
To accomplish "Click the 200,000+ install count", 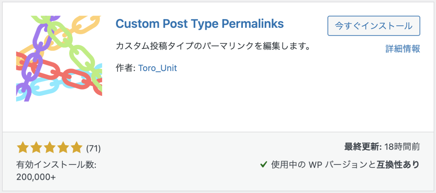I will (x=36, y=177).
